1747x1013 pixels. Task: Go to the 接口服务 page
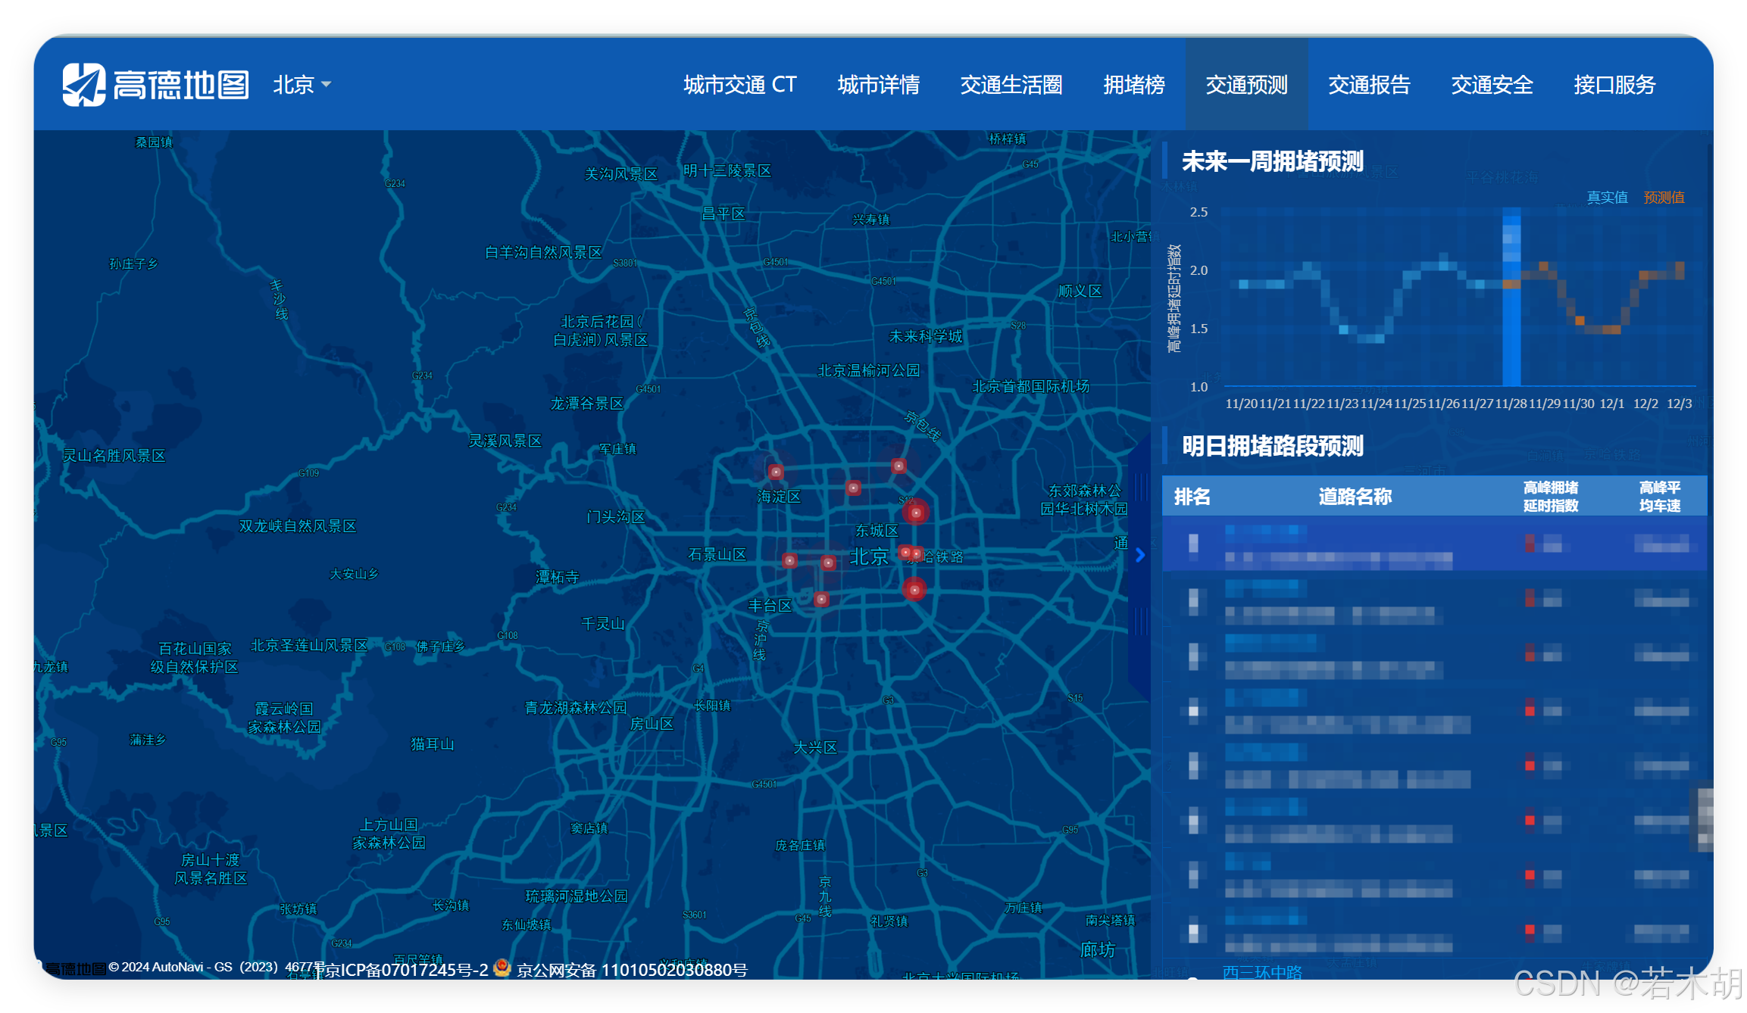[x=1614, y=85]
